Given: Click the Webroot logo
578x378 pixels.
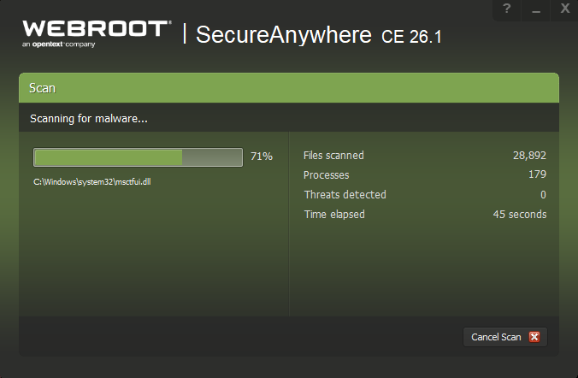Looking at the screenshot, I should (96, 28).
